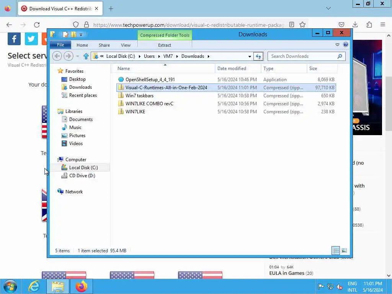Expand breadcrumb arrow after Downloads

coord(209,56)
